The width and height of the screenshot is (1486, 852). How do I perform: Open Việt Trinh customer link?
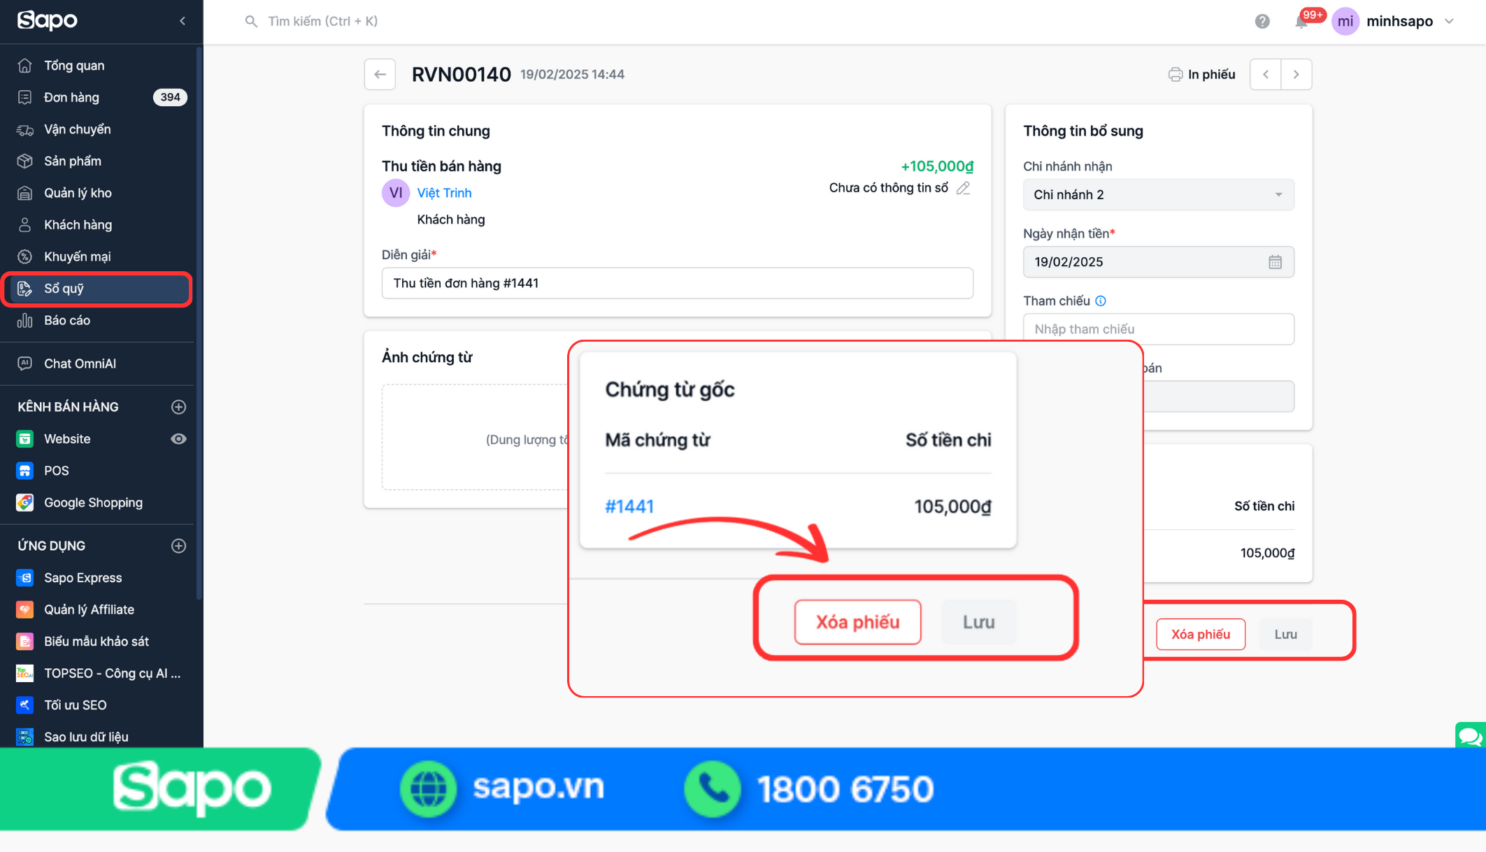444,193
